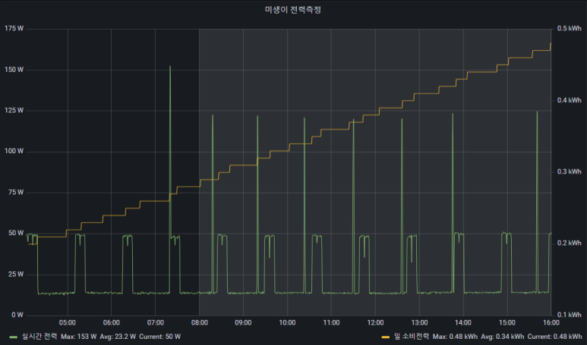Toggle the 실시간 전력 legend series
Image resolution: width=587 pixels, height=345 pixels.
click(x=39, y=337)
